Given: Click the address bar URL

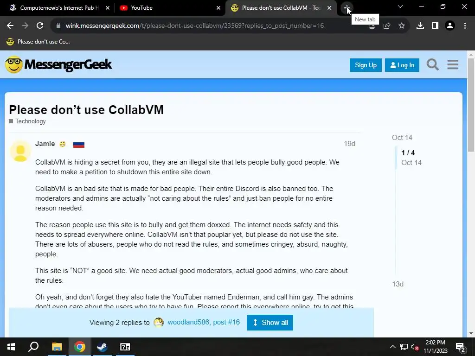Looking at the screenshot, I should 195,26.
